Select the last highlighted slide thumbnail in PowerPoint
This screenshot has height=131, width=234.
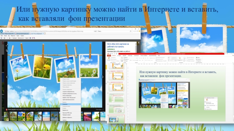click(116, 119)
